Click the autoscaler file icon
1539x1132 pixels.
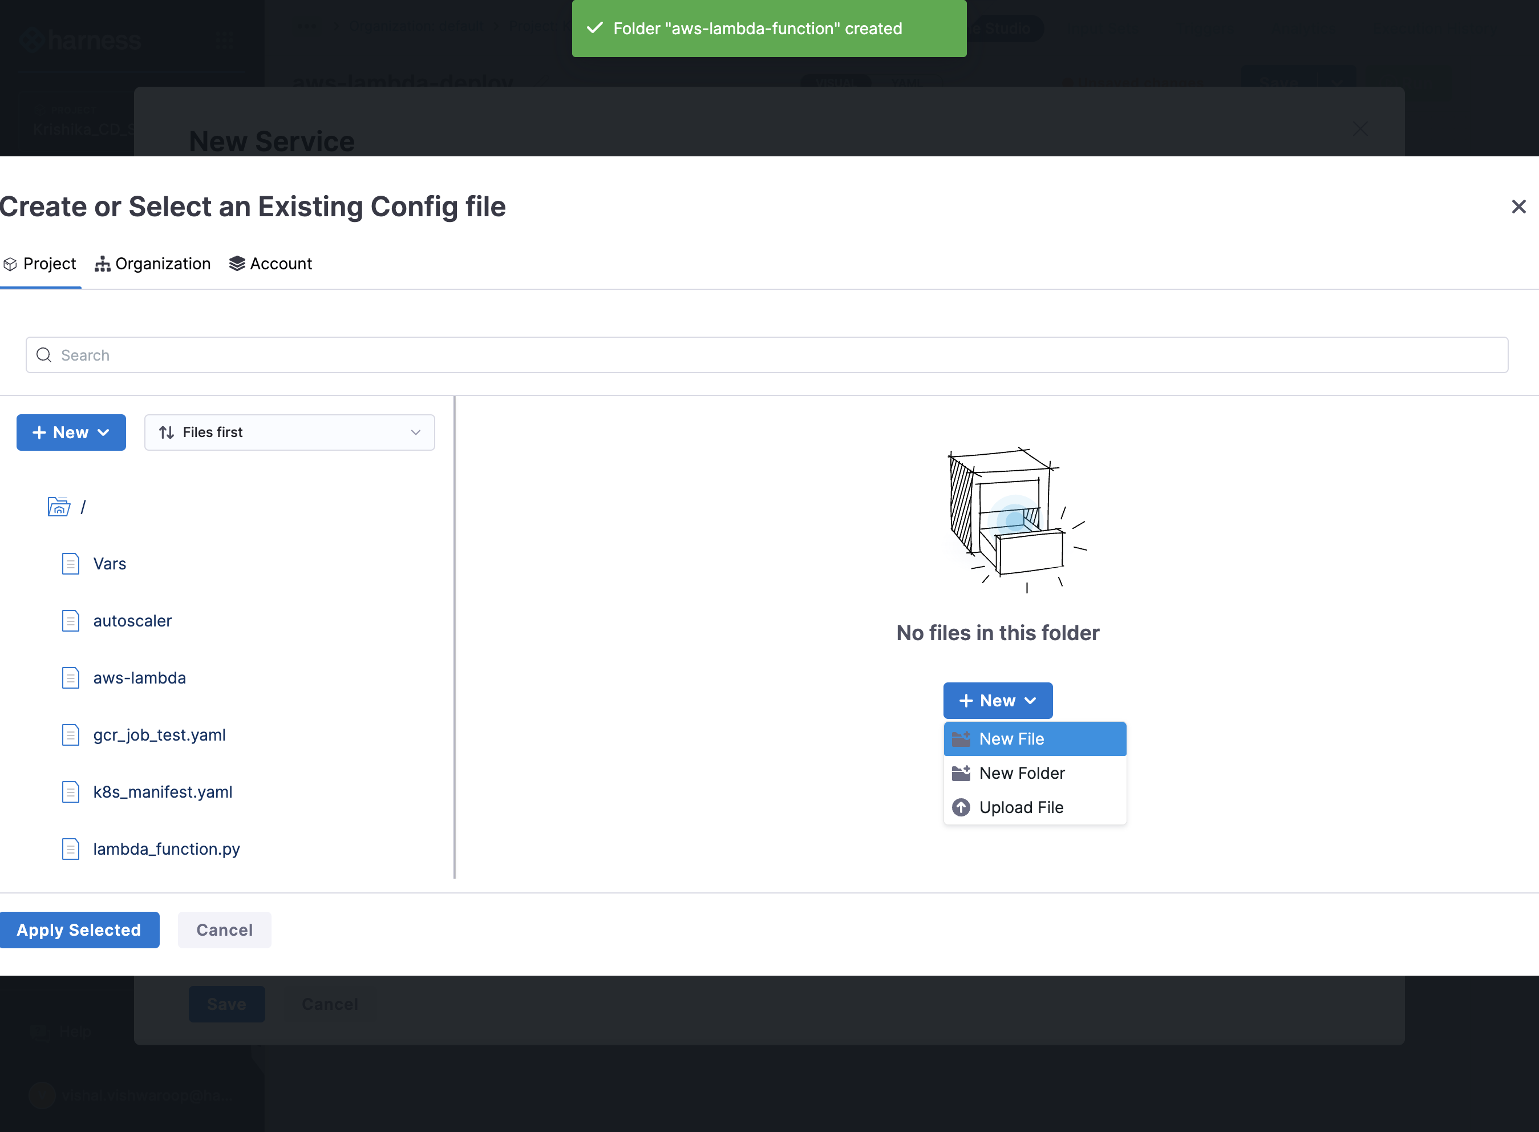pos(71,620)
